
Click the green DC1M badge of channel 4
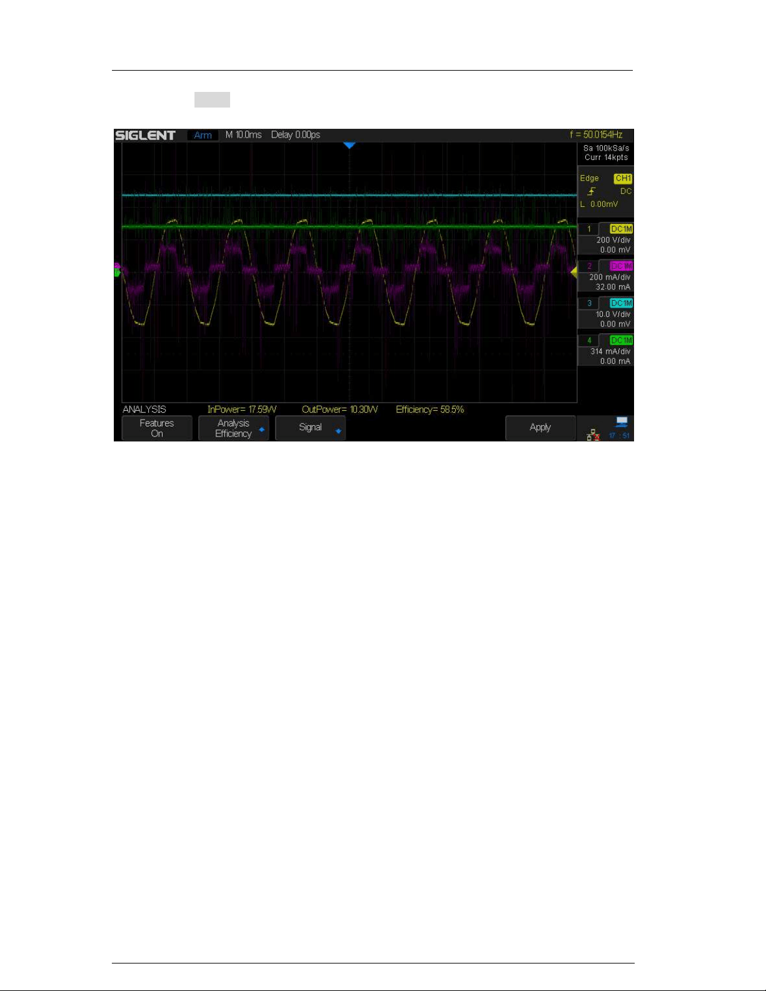[x=621, y=341]
